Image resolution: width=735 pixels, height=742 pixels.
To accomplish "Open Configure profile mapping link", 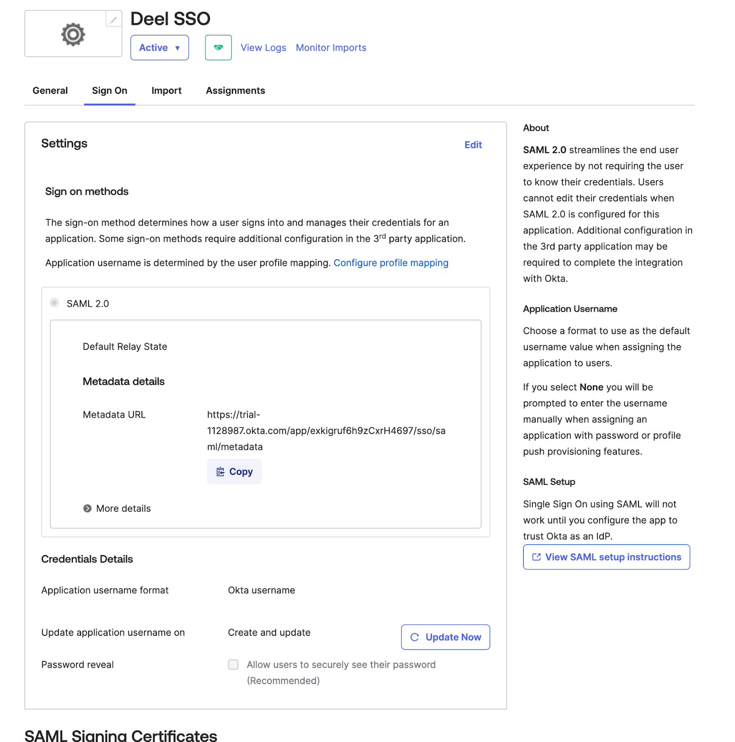I will point(391,263).
